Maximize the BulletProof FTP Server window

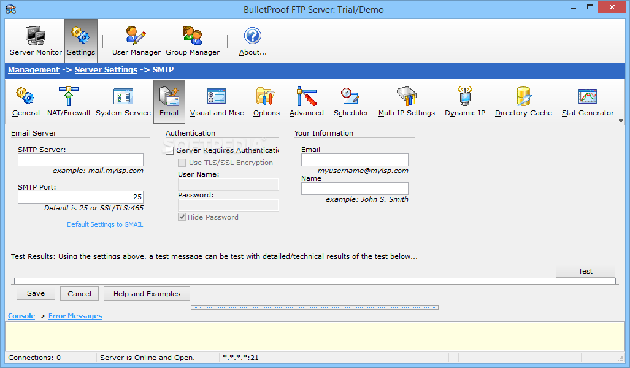click(x=590, y=7)
